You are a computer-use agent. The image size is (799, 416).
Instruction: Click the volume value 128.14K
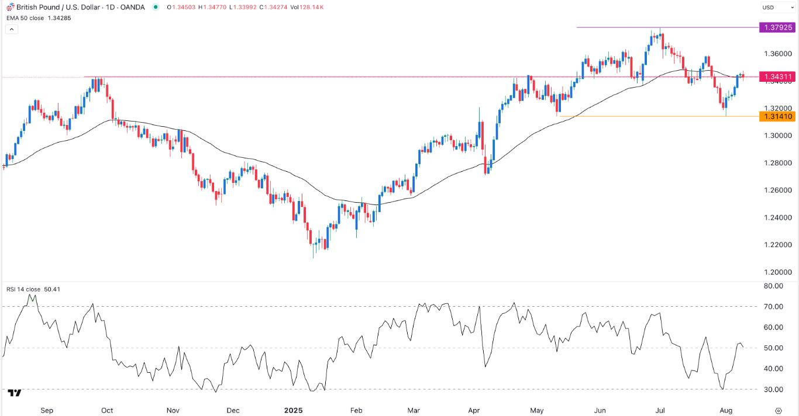[312, 7]
